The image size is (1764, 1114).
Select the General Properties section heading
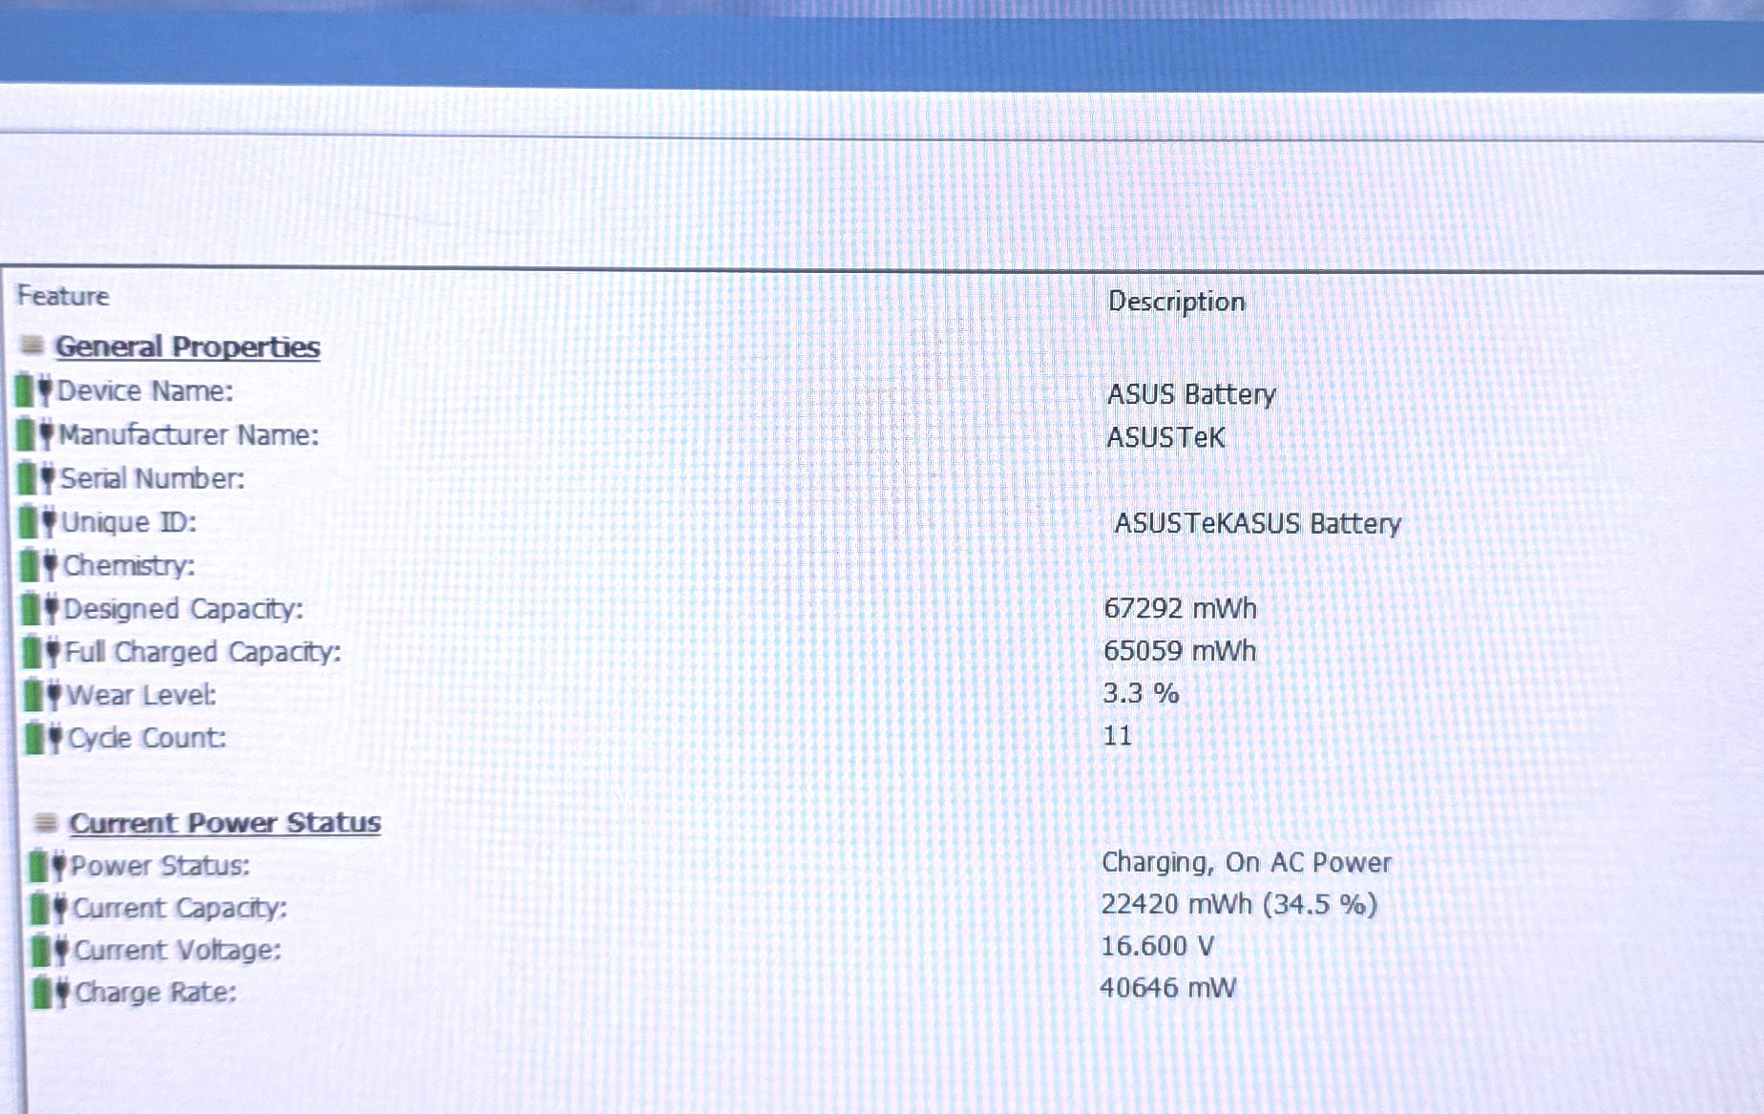[187, 347]
